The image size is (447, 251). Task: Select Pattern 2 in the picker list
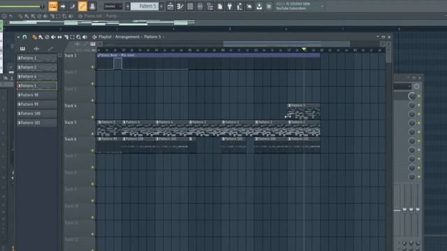pos(36,68)
